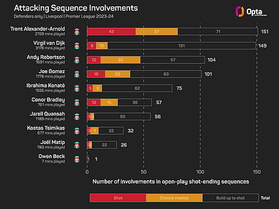
Task: Click Liverpool crest beside Trent Alexander-Arnold
Action: click(77, 32)
